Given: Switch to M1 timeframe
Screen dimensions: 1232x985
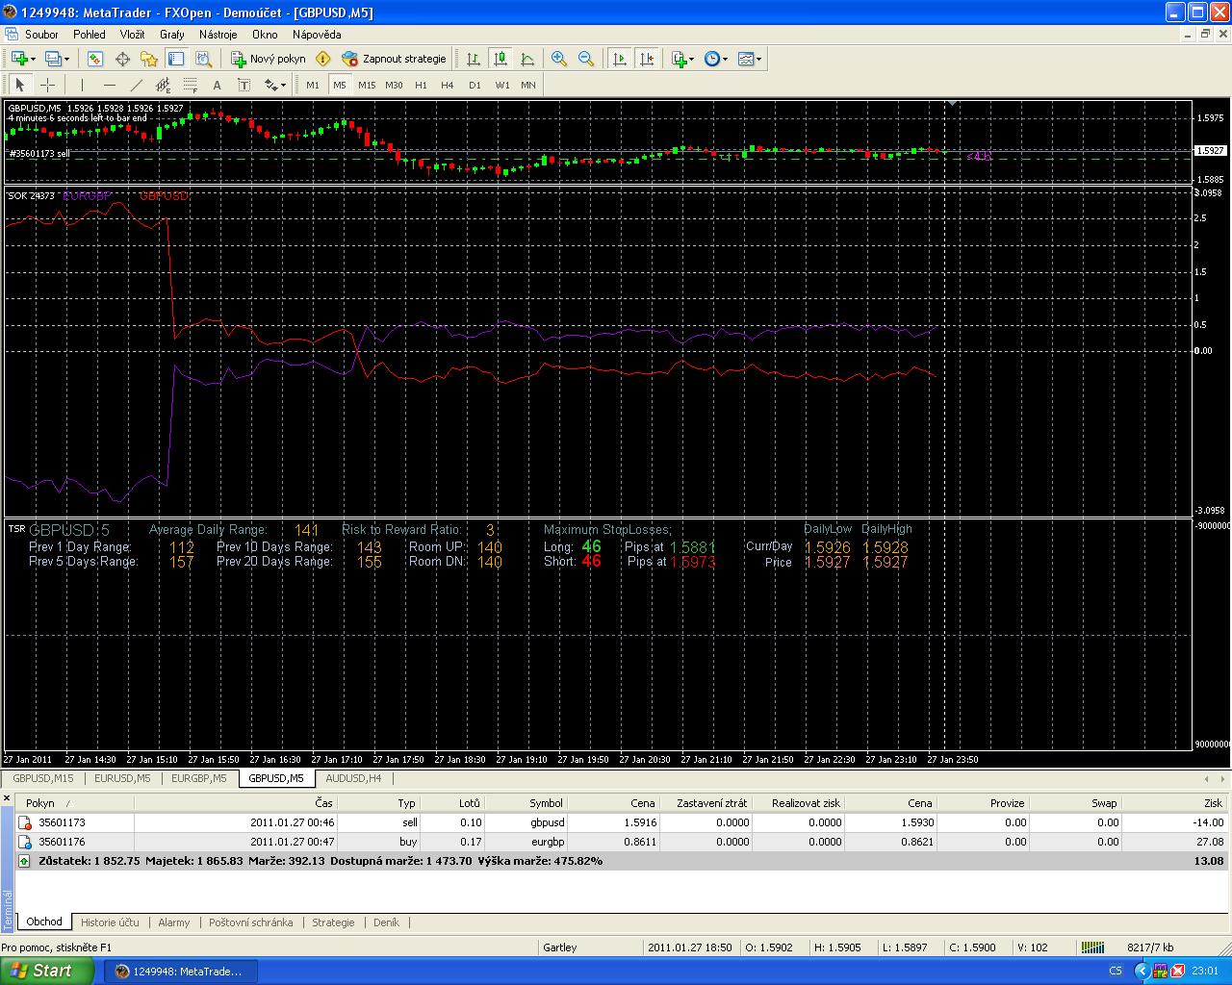Looking at the screenshot, I should pyautogui.click(x=313, y=85).
